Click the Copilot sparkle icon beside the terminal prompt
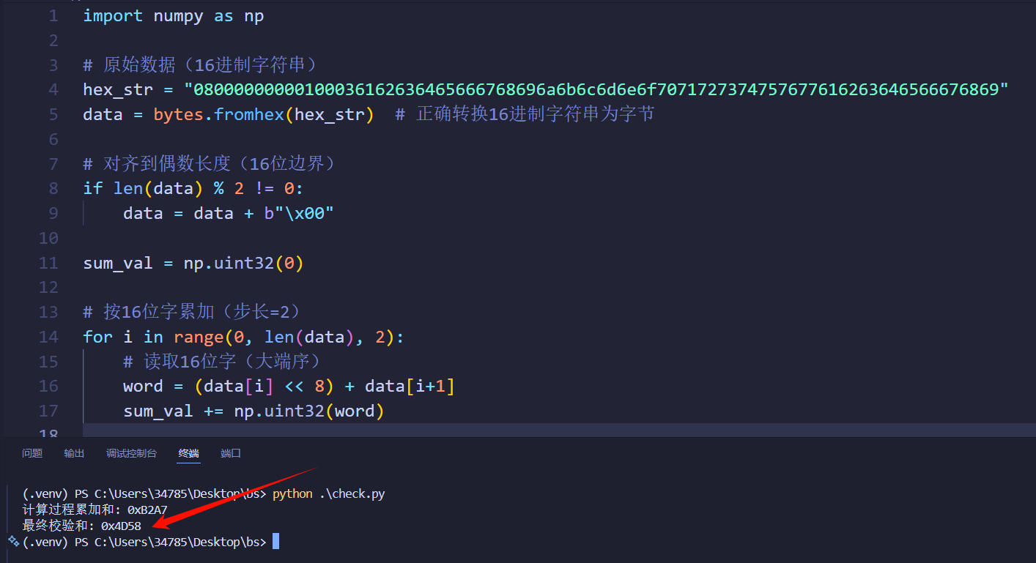Viewport: 1036px width, 563px height. (12, 541)
